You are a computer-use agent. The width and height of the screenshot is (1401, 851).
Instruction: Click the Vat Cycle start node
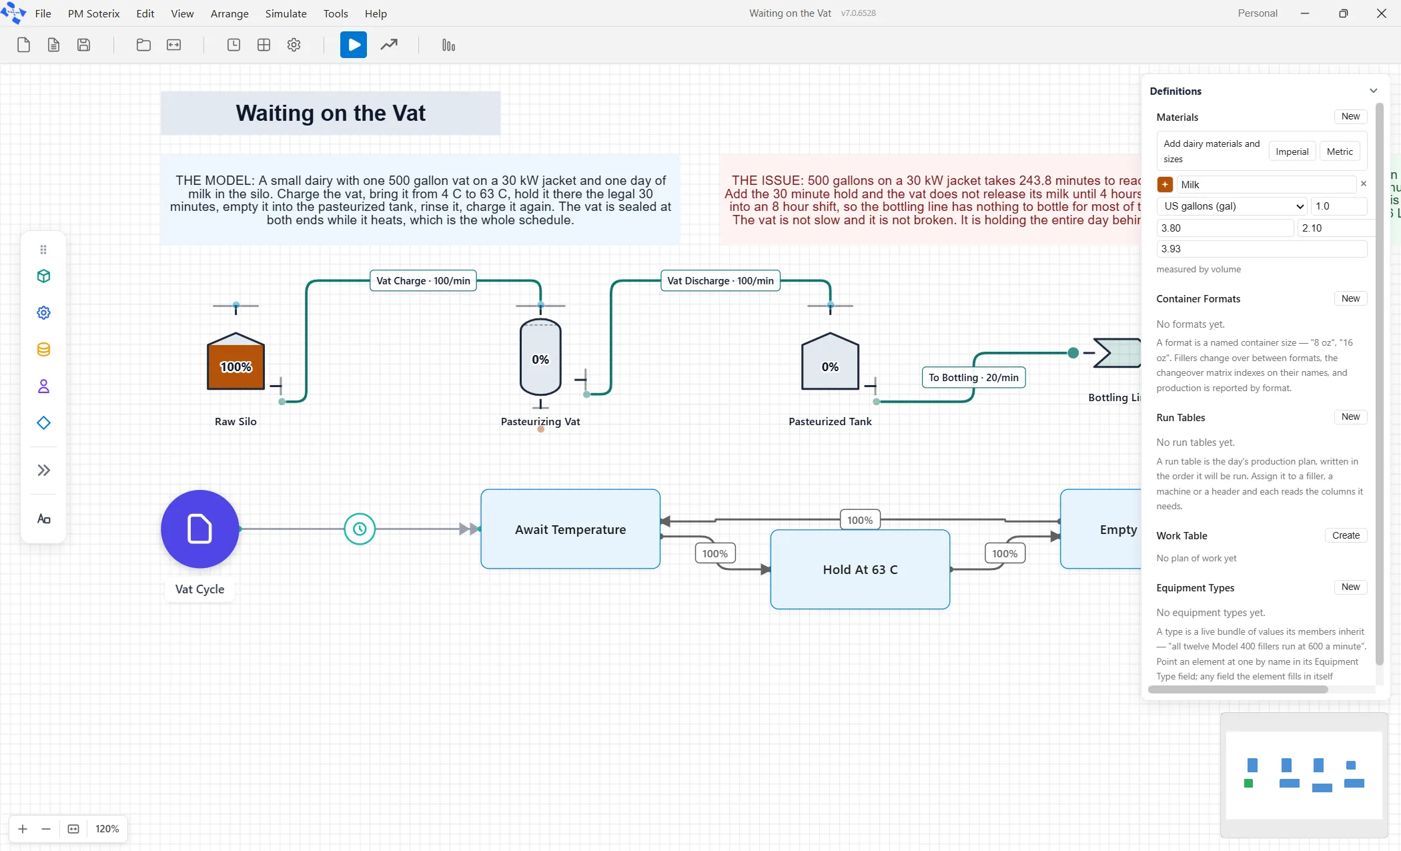199,529
